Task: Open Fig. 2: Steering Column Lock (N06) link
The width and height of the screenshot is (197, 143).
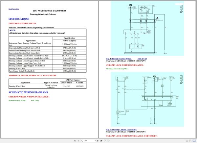Action: [x=121, y=130]
